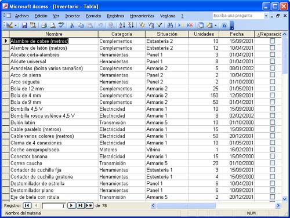Screen dimensions: 290x218
Task: Tick Reparación checkbox for Alicate universal
Action: point(272,61)
